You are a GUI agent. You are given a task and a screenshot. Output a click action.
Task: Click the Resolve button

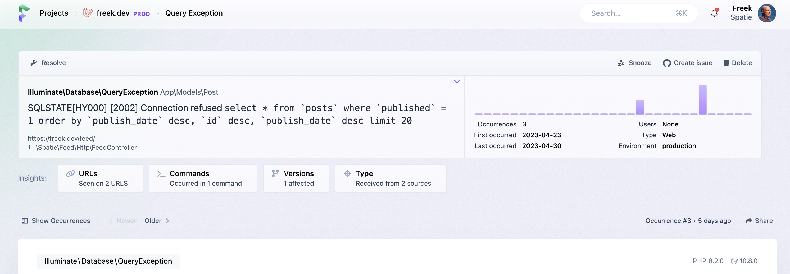pos(48,63)
